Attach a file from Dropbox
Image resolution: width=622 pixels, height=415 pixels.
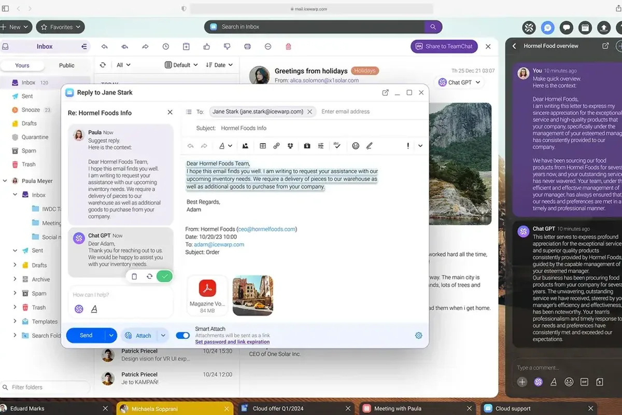290,146
